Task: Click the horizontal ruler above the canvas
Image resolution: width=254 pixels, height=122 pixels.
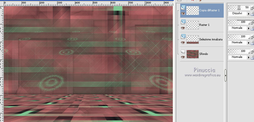Action: (x=88, y=4)
